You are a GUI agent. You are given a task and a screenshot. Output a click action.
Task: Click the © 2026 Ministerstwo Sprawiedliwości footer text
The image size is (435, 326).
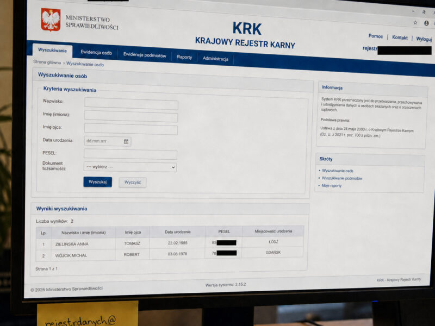click(66, 289)
